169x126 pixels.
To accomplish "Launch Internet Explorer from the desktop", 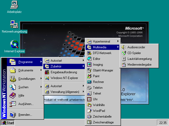I will click(14, 44).
